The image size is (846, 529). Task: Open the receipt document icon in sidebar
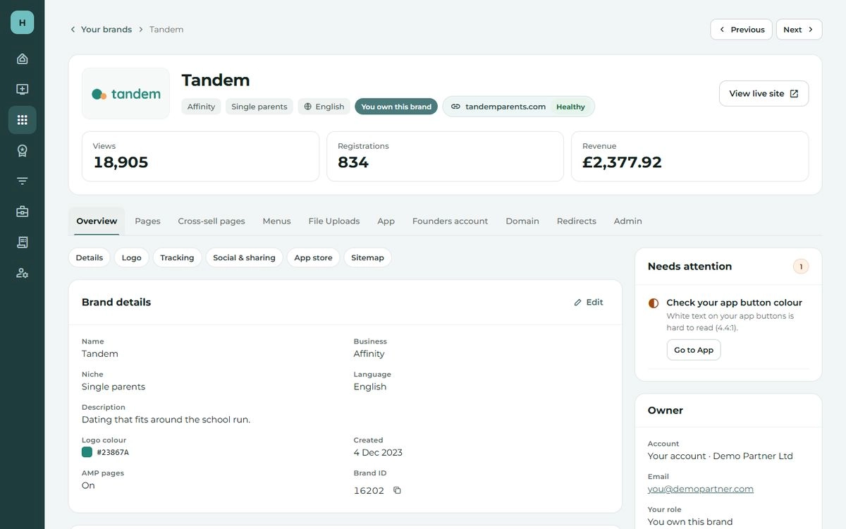click(x=22, y=242)
